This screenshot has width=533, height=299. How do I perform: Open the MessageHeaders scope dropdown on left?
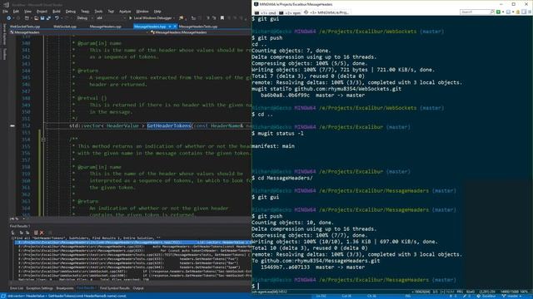(x=79, y=32)
